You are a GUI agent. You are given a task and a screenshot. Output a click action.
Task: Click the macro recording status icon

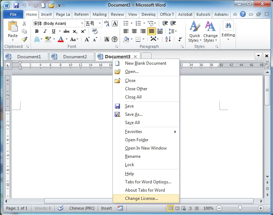point(120,208)
